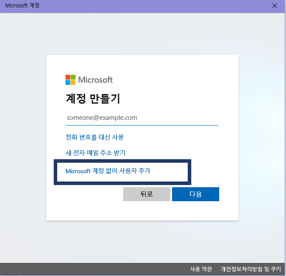Click the someone@example.com email input field

coord(142,118)
